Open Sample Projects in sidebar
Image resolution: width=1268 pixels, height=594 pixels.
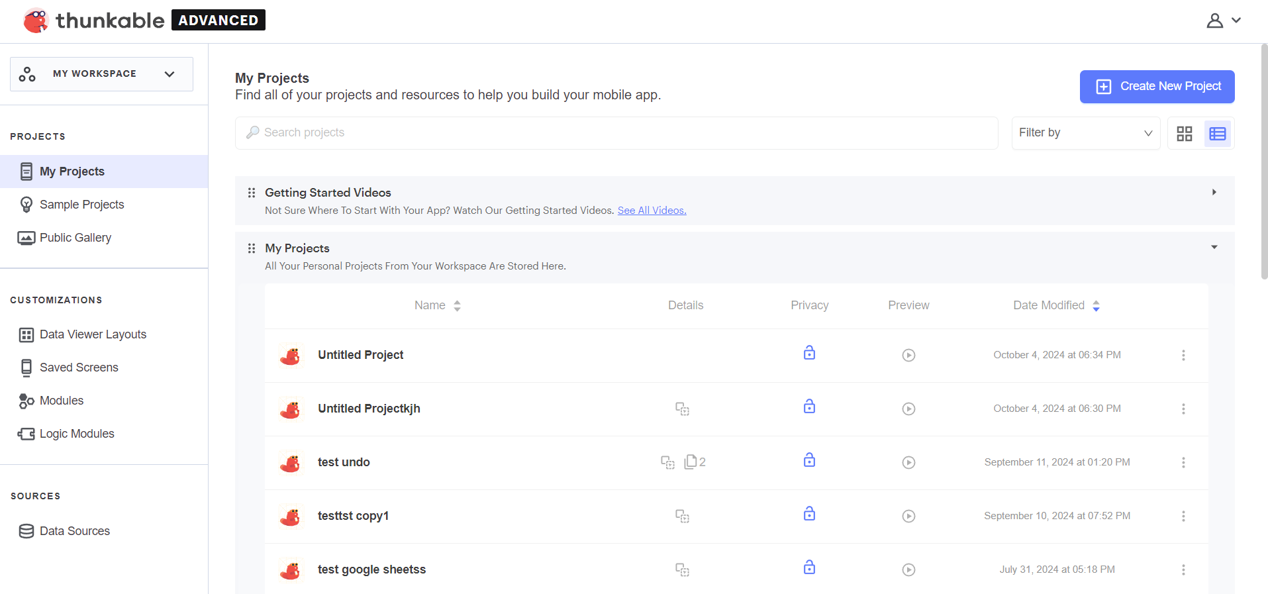81,205
